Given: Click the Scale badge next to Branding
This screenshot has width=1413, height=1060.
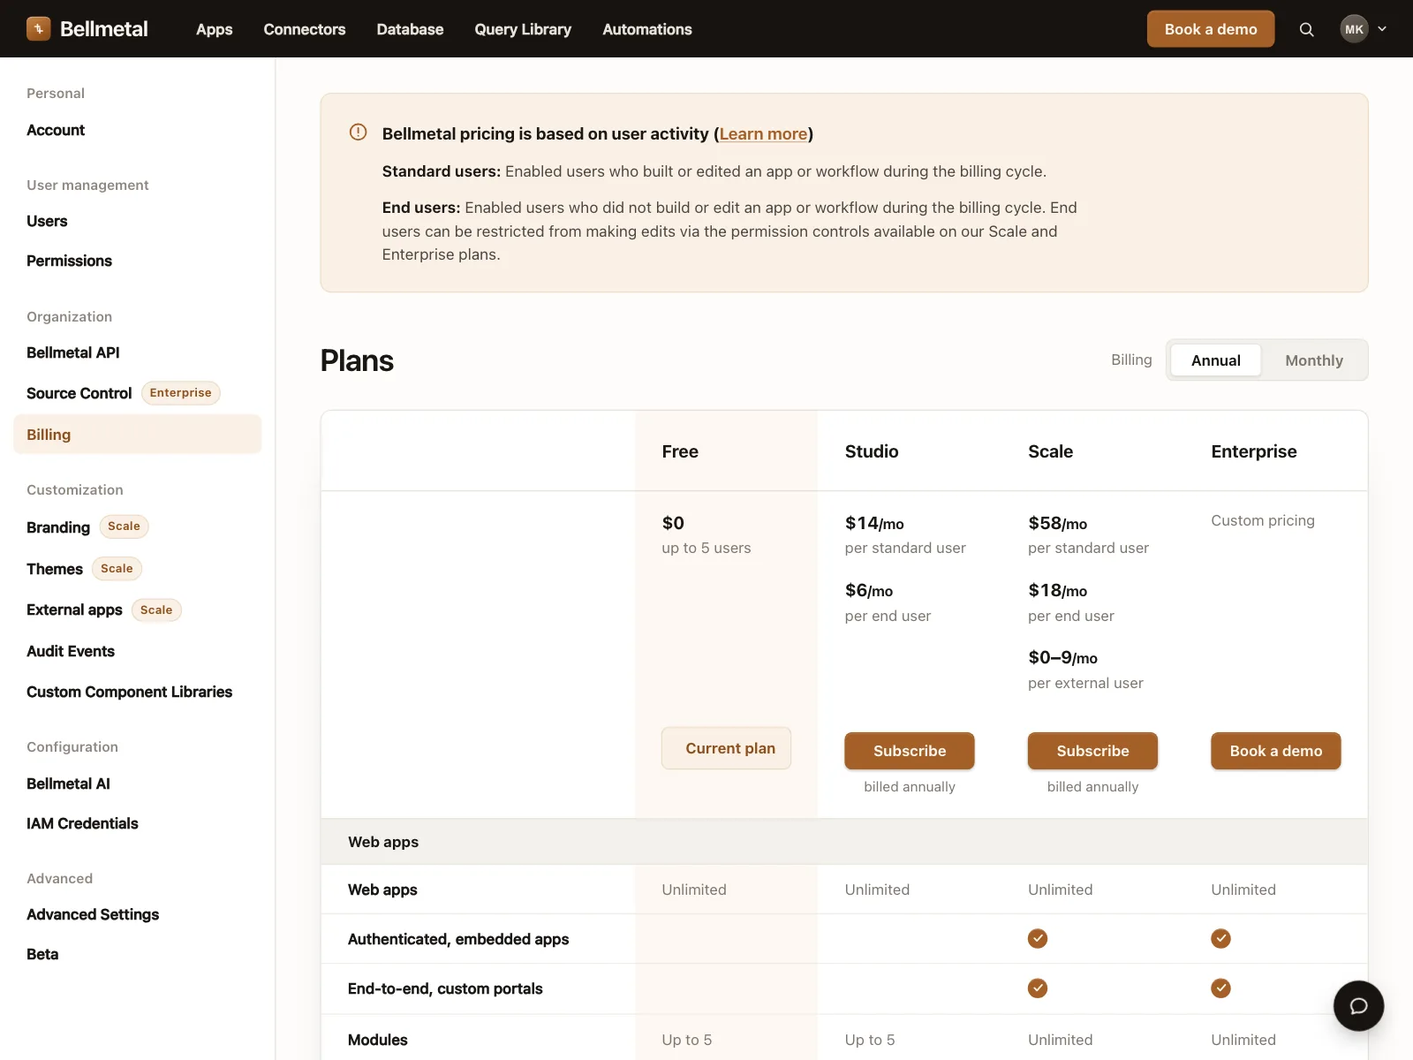Looking at the screenshot, I should coord(124,526).
